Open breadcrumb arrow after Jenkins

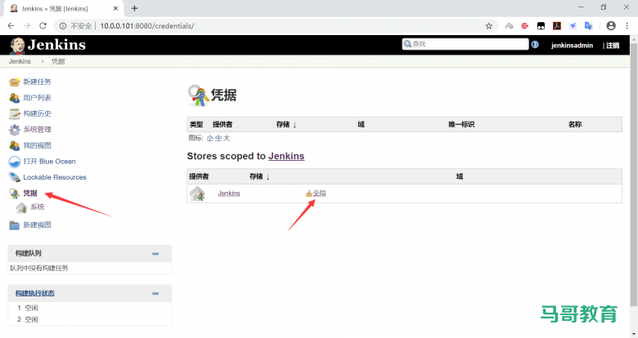43,61
